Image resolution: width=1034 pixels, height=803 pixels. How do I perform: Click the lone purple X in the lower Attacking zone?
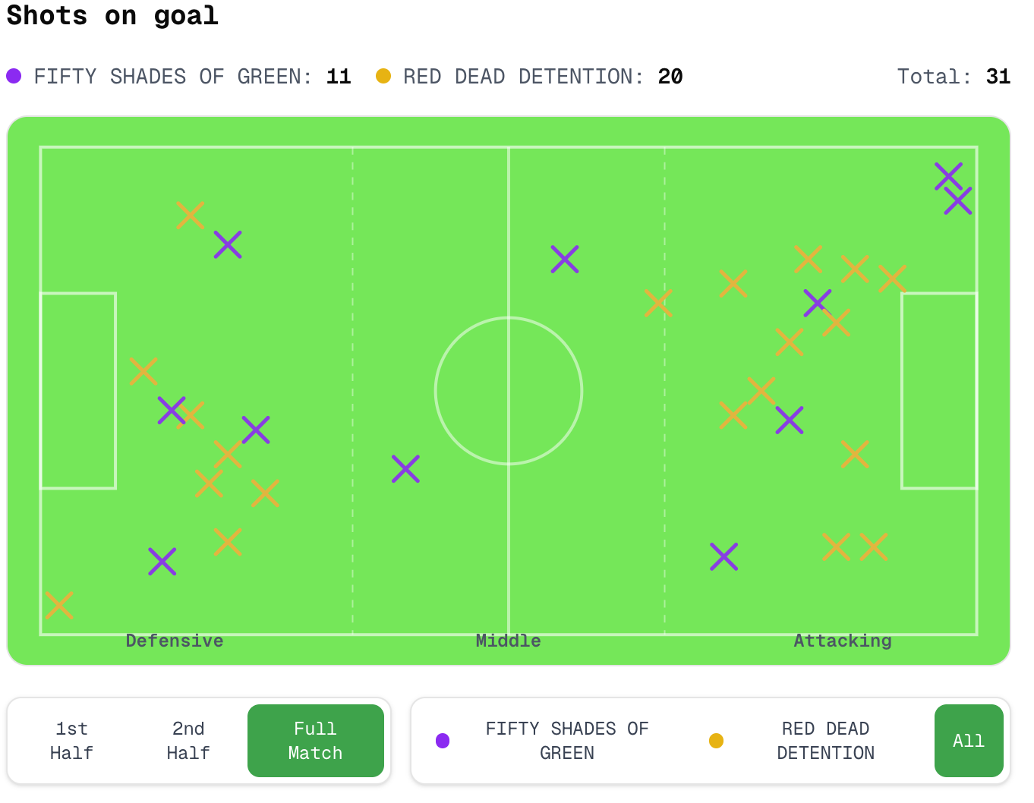(725, 556)
